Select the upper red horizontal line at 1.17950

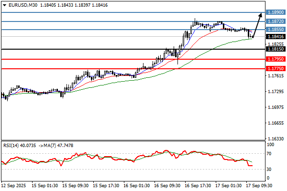133,59
